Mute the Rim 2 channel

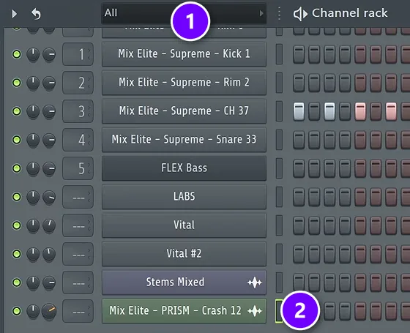(x=17, y=83)
